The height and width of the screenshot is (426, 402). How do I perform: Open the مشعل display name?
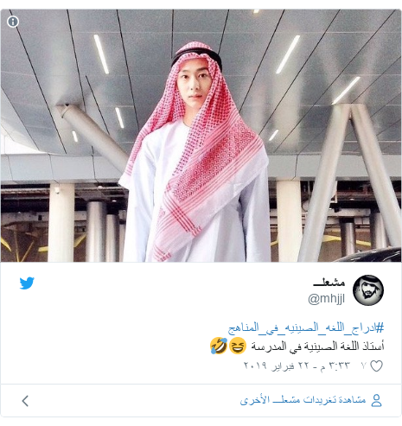[x=329, y=283]
